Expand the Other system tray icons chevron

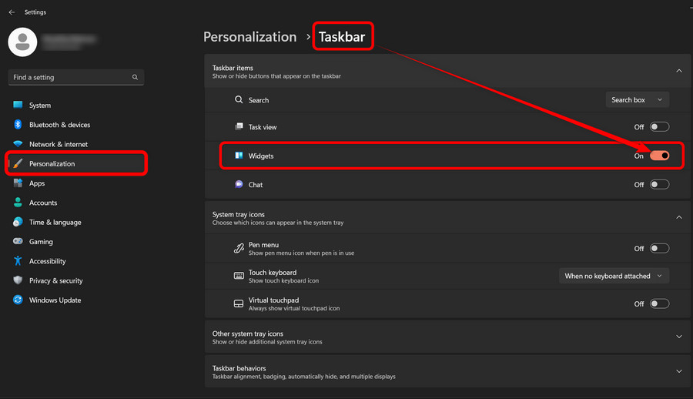click(679, 337)
